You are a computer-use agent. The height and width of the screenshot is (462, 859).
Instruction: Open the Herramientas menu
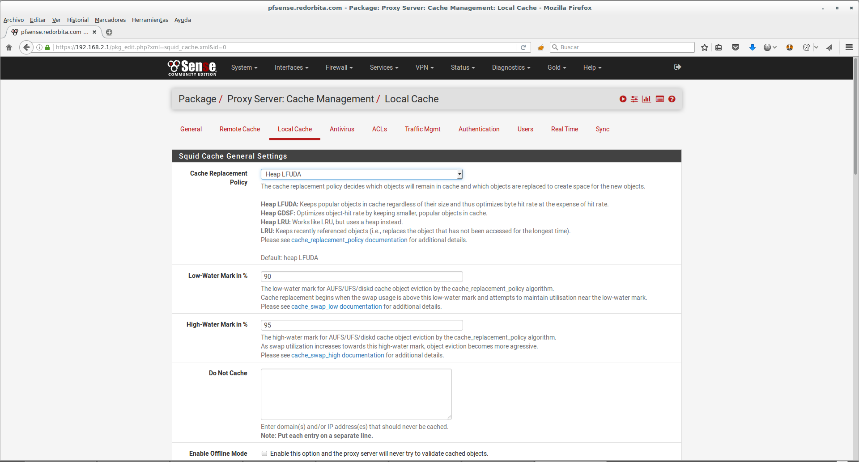(150, 20)
